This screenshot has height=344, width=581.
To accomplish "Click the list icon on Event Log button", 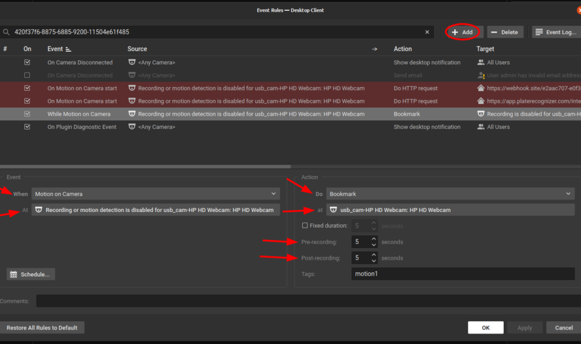I will [x=539, y=33].
